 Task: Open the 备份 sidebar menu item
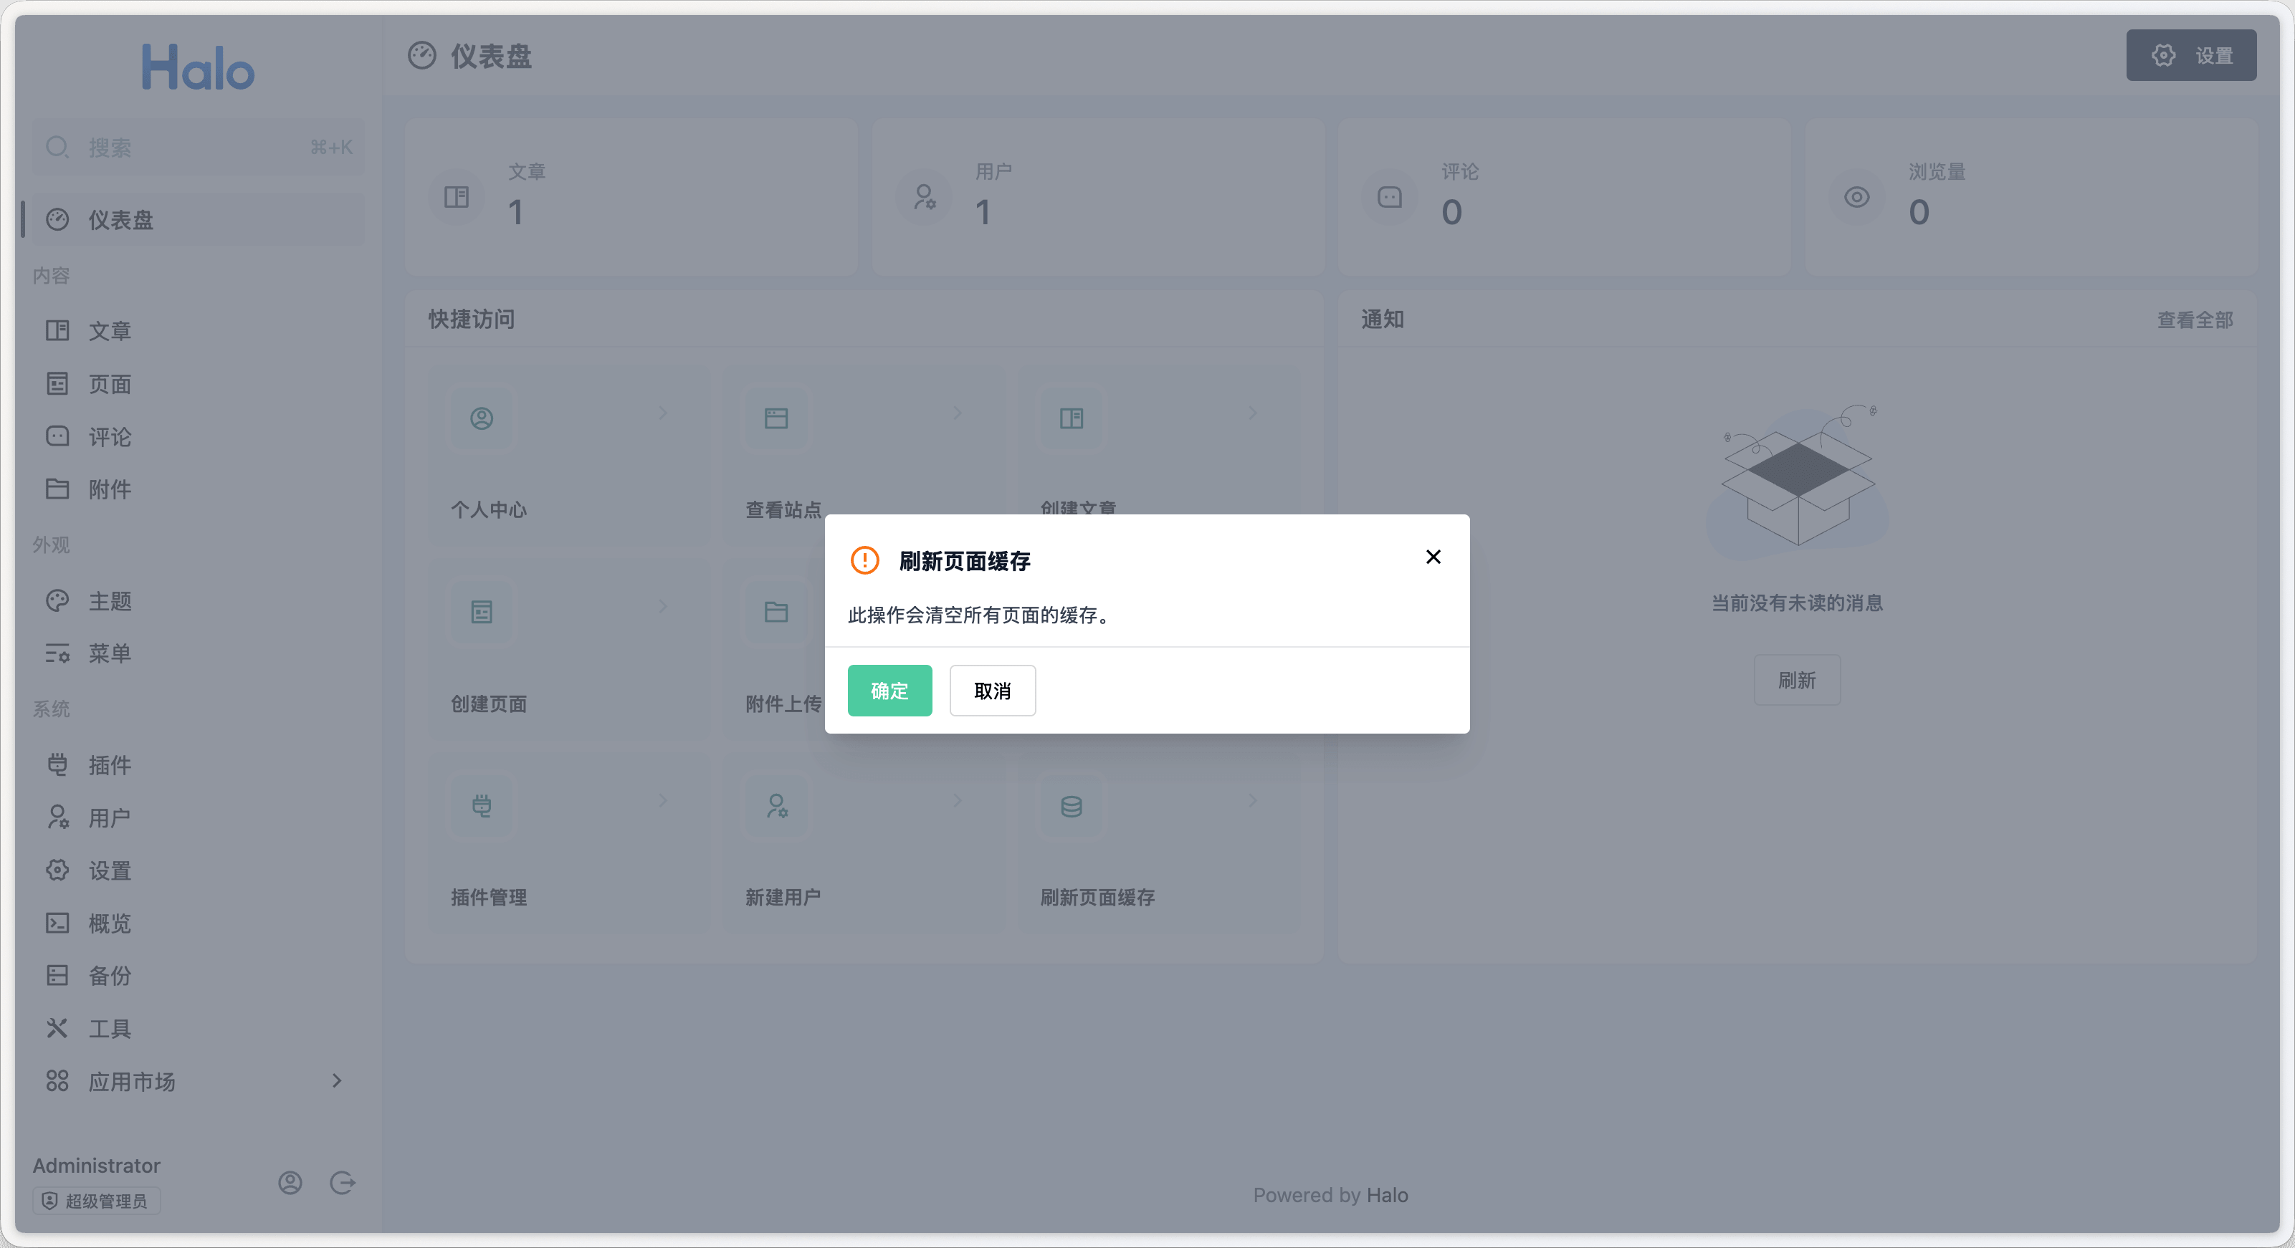tap(109, 976)
